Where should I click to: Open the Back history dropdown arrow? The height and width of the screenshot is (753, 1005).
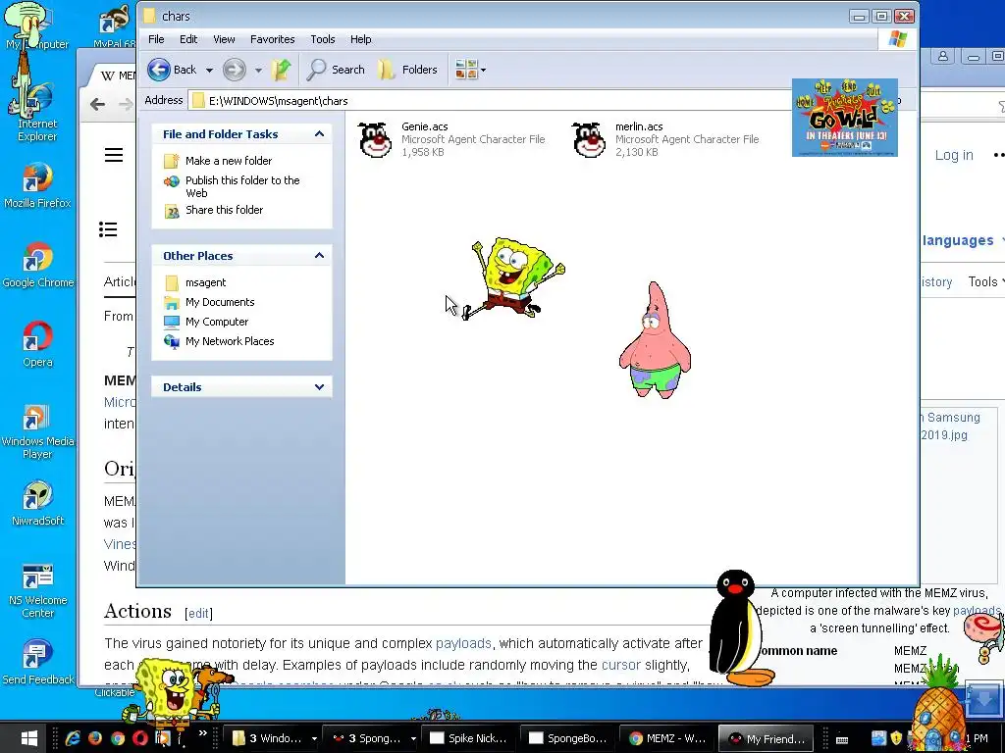209,70
